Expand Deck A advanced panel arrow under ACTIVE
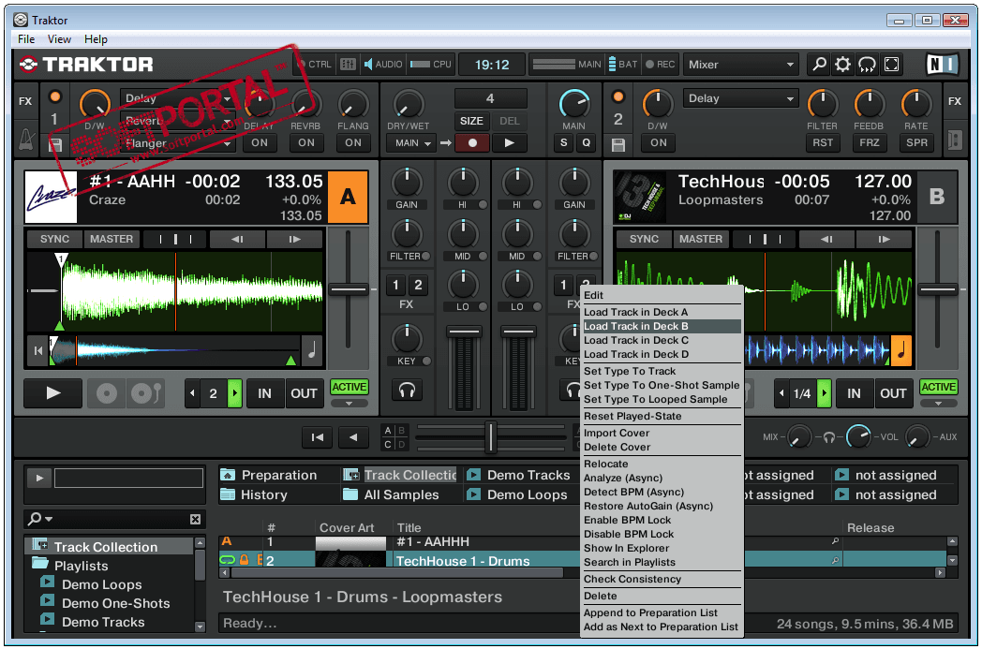Image resolution: width=982 pixels, height=649 pixels. [349, 404]
